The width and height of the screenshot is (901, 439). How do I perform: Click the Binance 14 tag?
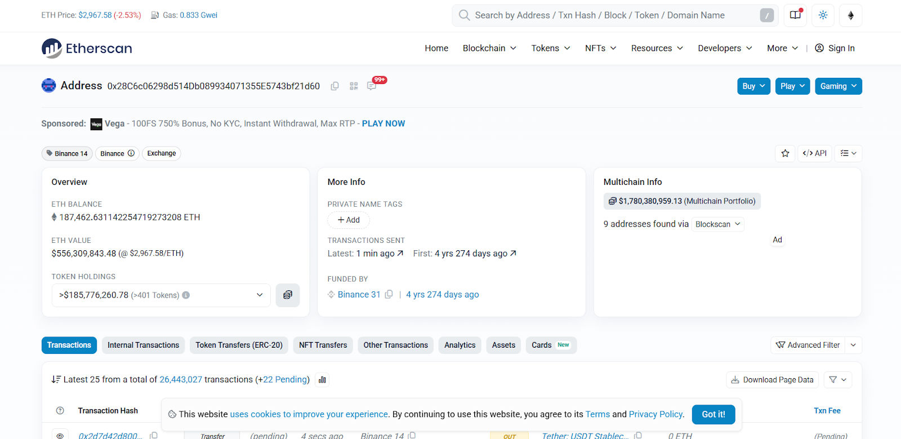(67, 153)
